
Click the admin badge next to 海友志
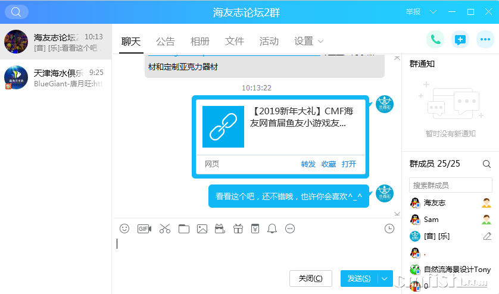(486, 203)
